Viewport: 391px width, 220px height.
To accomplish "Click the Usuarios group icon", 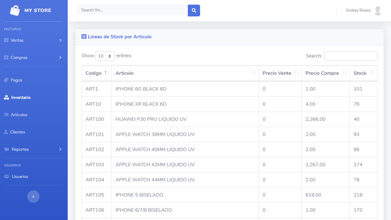I will click(7, 176).
